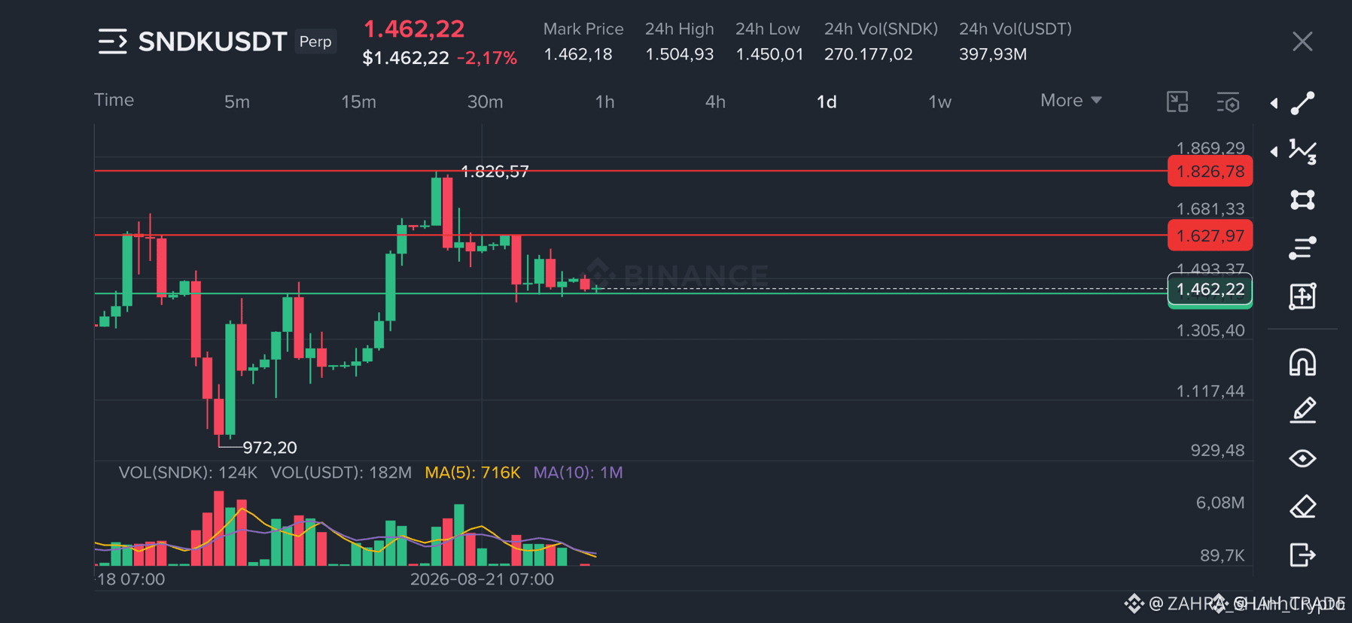Select the trend line drawing tool
1352x623 pixels.
[x=1302, y=103]
